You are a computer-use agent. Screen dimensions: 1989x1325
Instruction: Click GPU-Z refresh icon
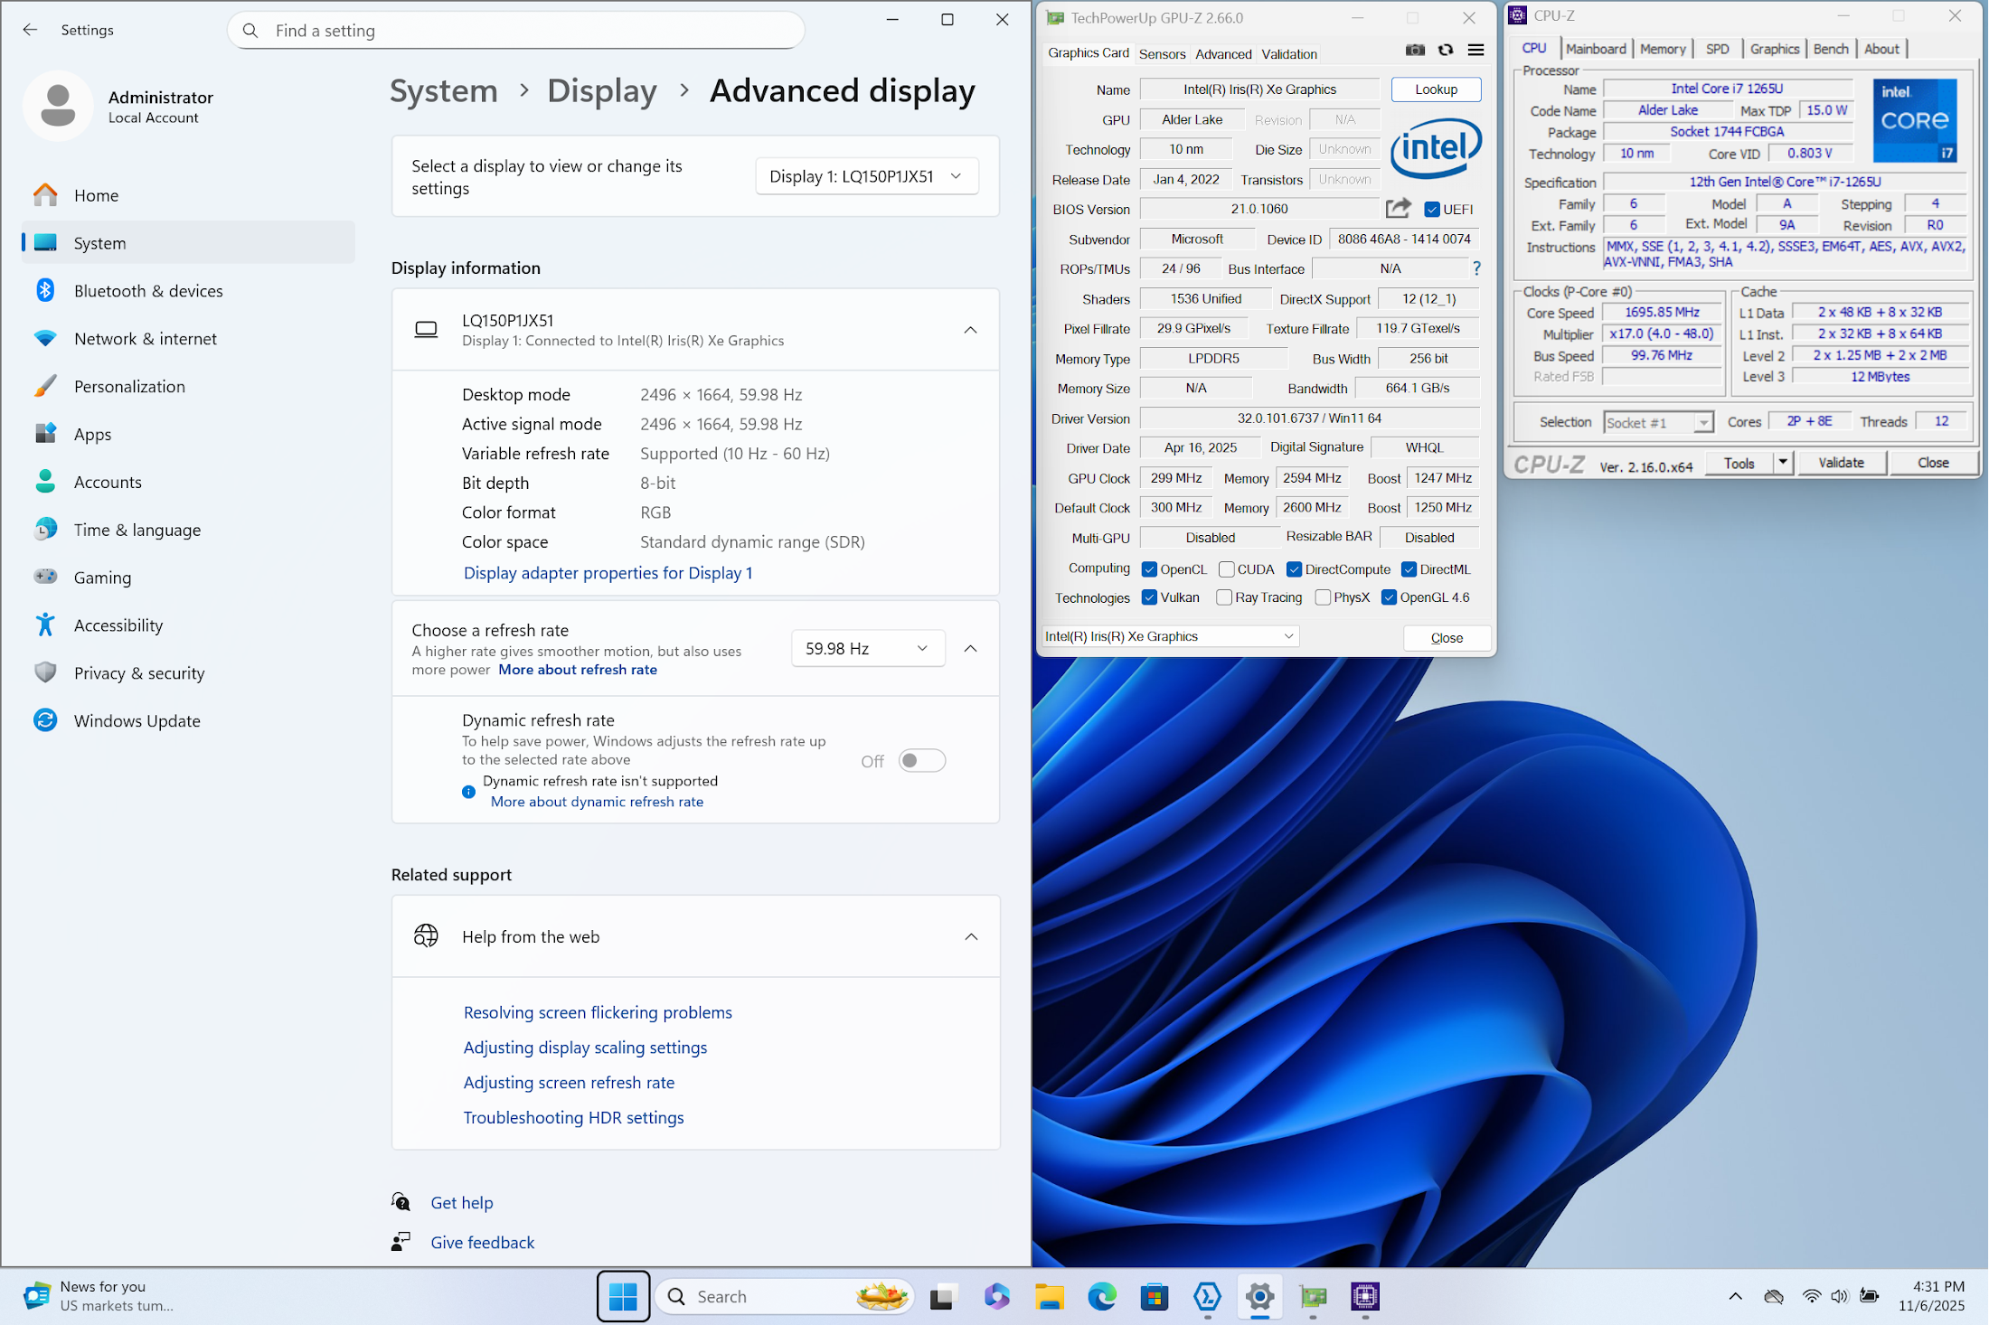pos(1446,51)
